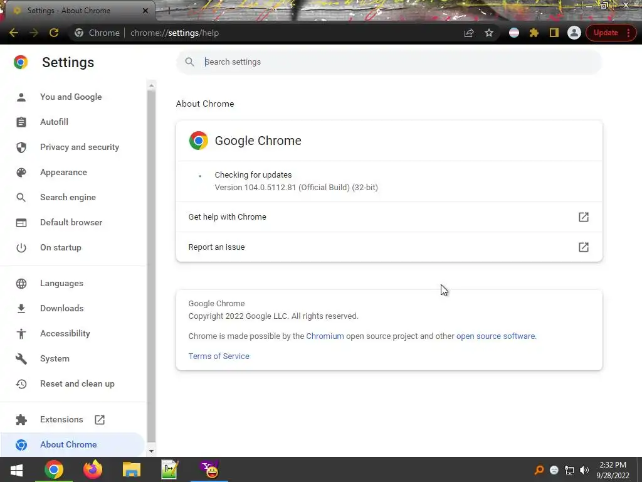Open the extensions puzzle-piece toolbar icon

[x=534, y=33]
